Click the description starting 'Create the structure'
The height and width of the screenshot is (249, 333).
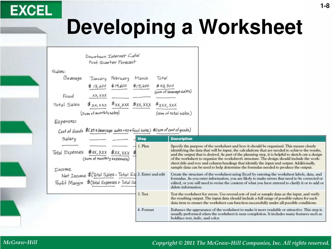click(247, 181)
